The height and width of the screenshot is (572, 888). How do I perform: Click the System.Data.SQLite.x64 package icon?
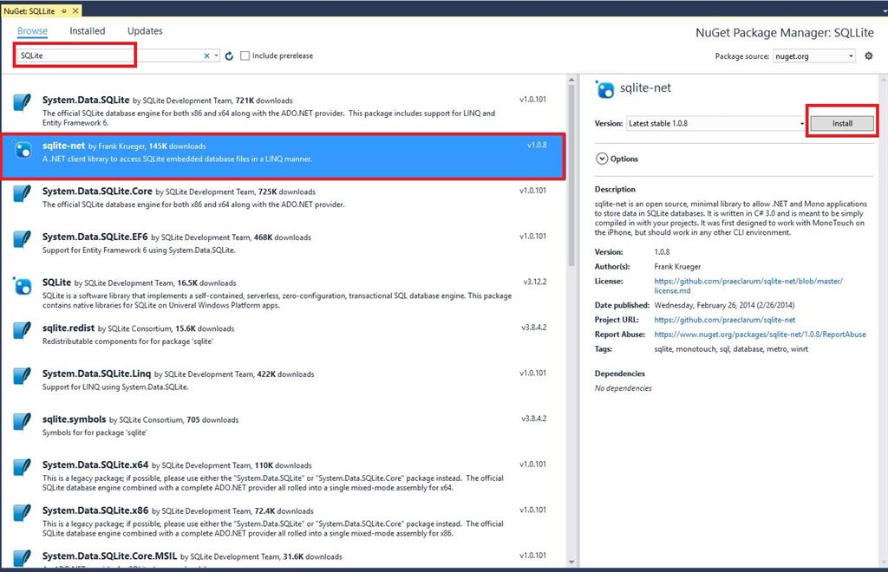pyautogui.click(x=22, y=468)
